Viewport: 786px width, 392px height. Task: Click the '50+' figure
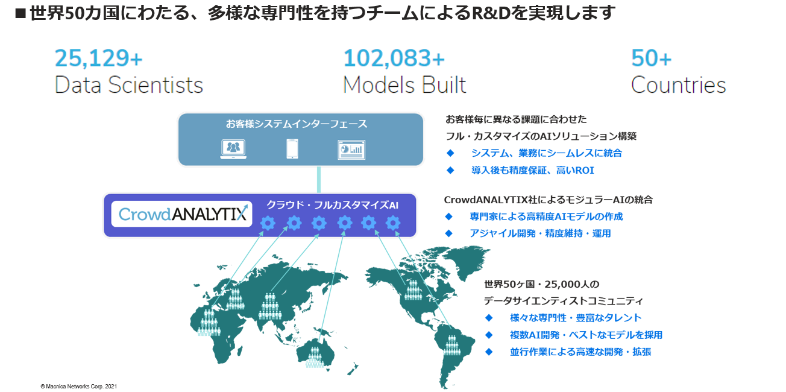click(651, 58)
